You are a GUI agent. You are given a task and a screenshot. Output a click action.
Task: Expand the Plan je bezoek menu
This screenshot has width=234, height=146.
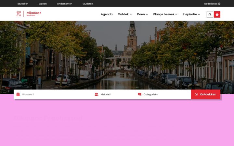tap(165, 14)
